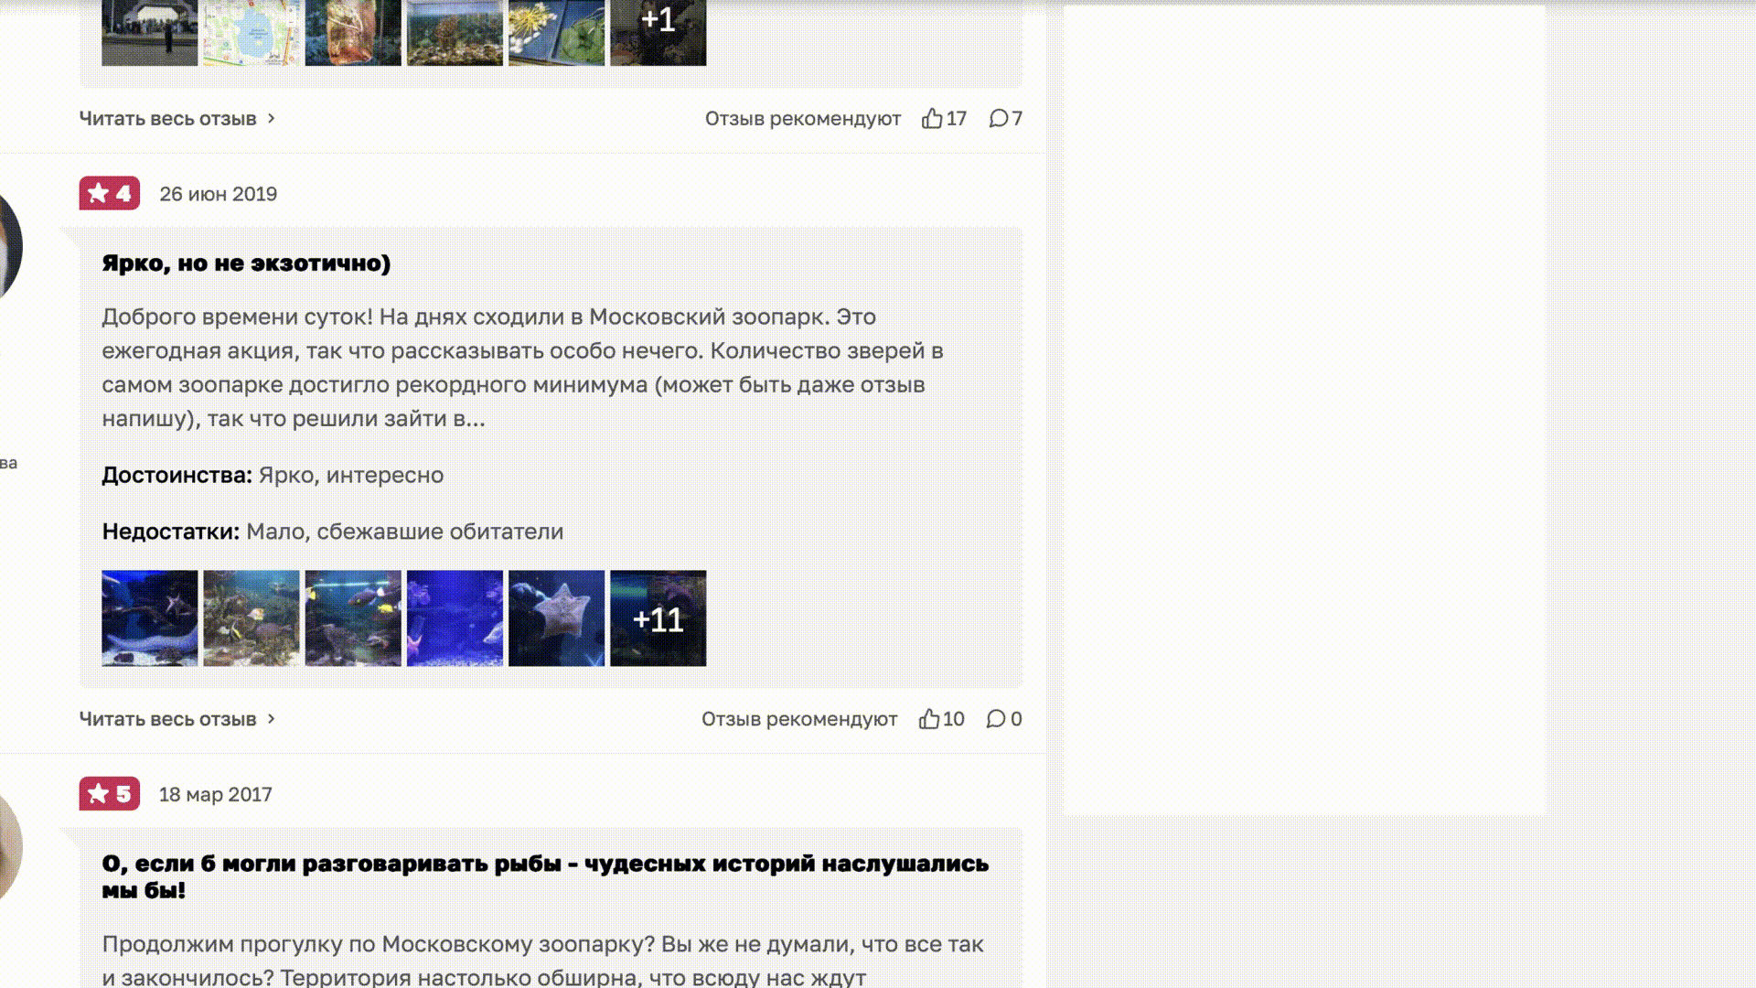1756x988 pixels.
Task: Open the map image thumbnail in top review
Action: pyautogui.click(x=251, y=31)
